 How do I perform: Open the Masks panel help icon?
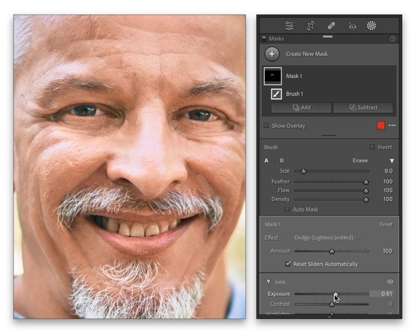(x=392, y=39)
